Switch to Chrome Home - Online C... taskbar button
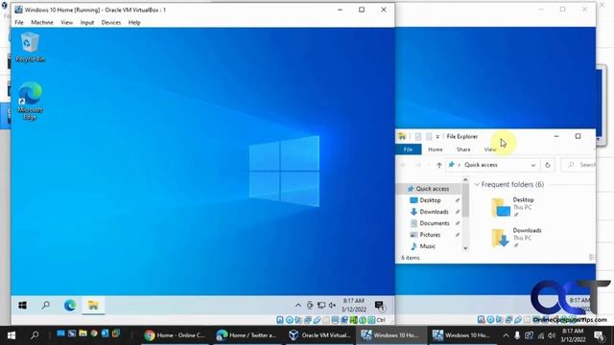The height and width of the screenshot is (345, 614). coord(175,335)
